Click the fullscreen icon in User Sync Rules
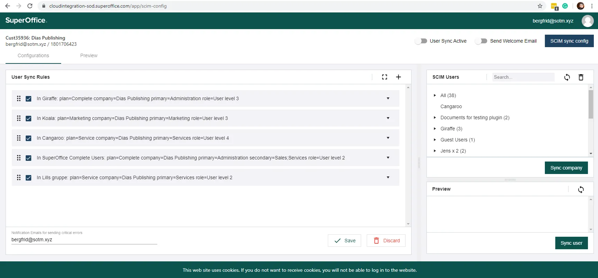This screenshot has height=278, width=598. pyautogui.click(x=384, y=77)
